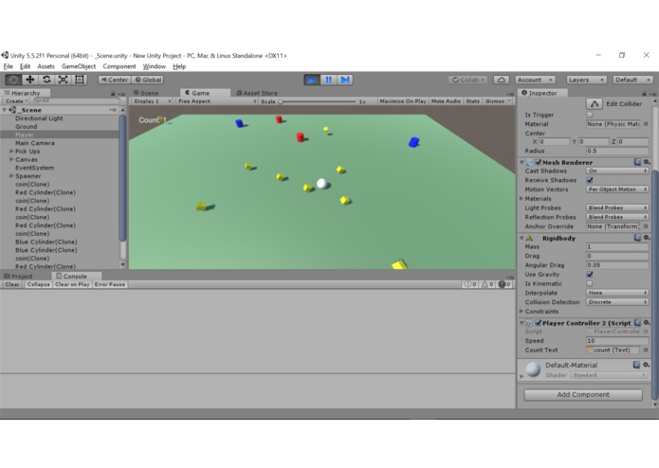Toggle the Is Kinematic checkbox
Viewport: 659px width, 468px height.
pos(590,284)
